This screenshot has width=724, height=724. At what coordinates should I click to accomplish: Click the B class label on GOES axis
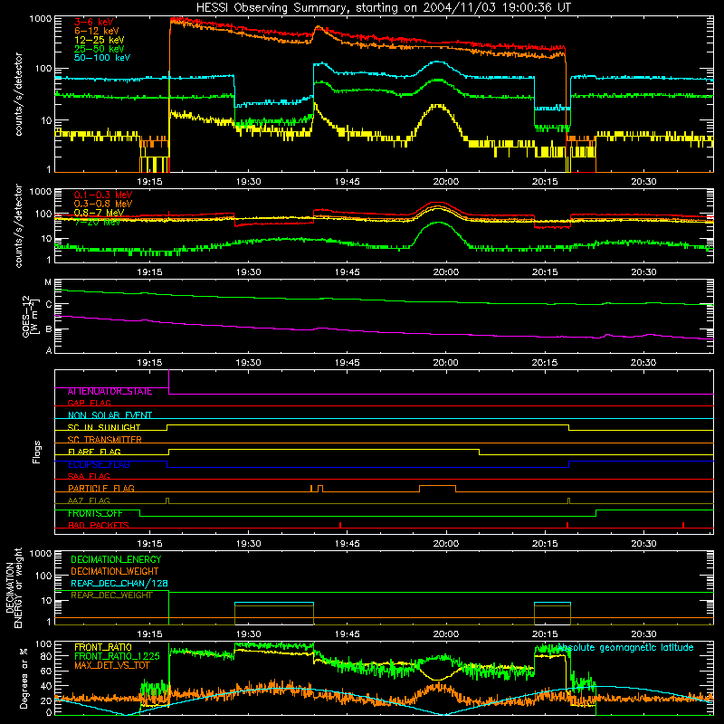pyautogui.click(x=48, y=329)
